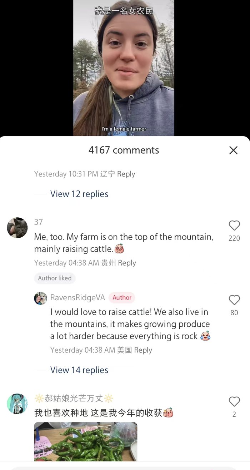250x470 pixels.
Task: Open teal-haired anime avatar profile
Action: click(x=17, y=404)
